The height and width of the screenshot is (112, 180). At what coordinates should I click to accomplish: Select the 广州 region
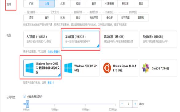coord(31,4)
